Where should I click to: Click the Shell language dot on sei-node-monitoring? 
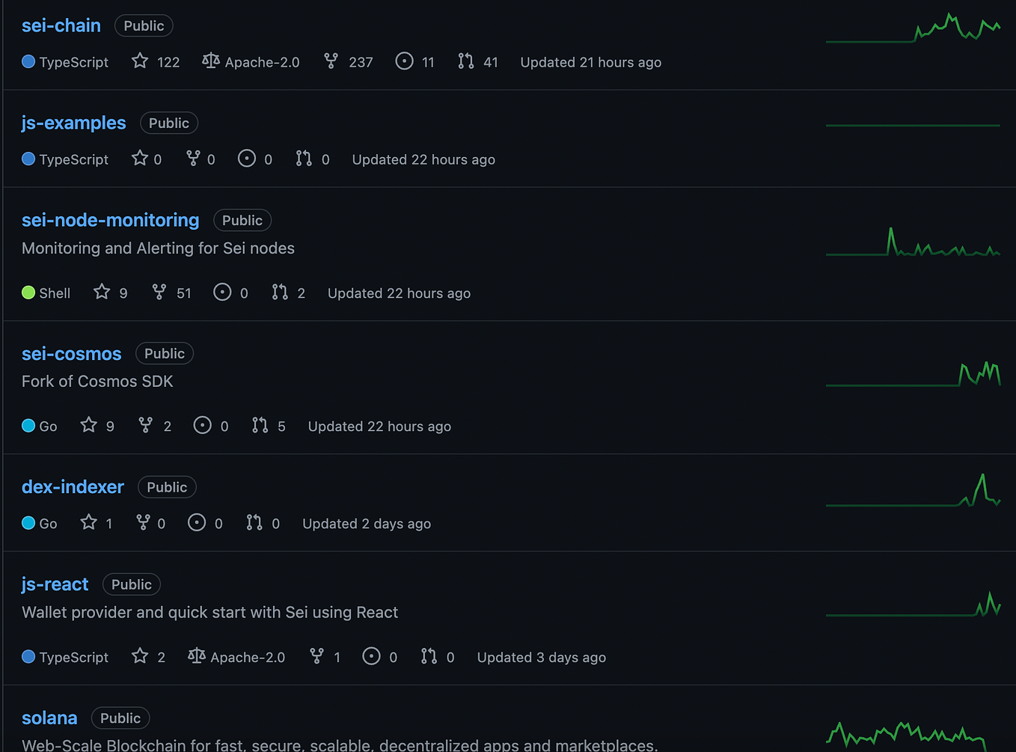28,293
